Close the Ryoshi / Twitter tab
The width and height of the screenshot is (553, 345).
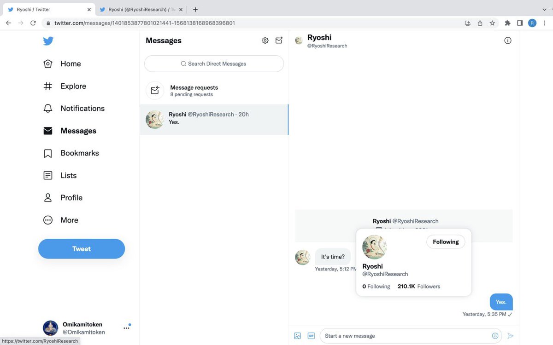click(x=89, y=10)
